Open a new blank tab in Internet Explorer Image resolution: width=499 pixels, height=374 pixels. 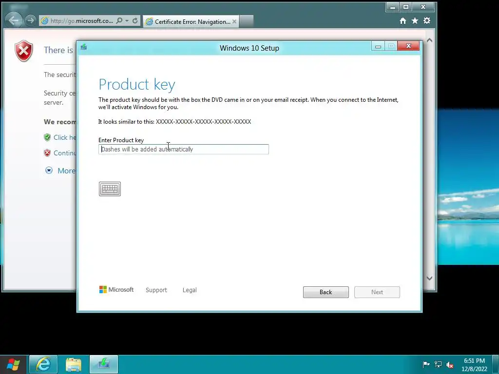click(x=247, y=21)
